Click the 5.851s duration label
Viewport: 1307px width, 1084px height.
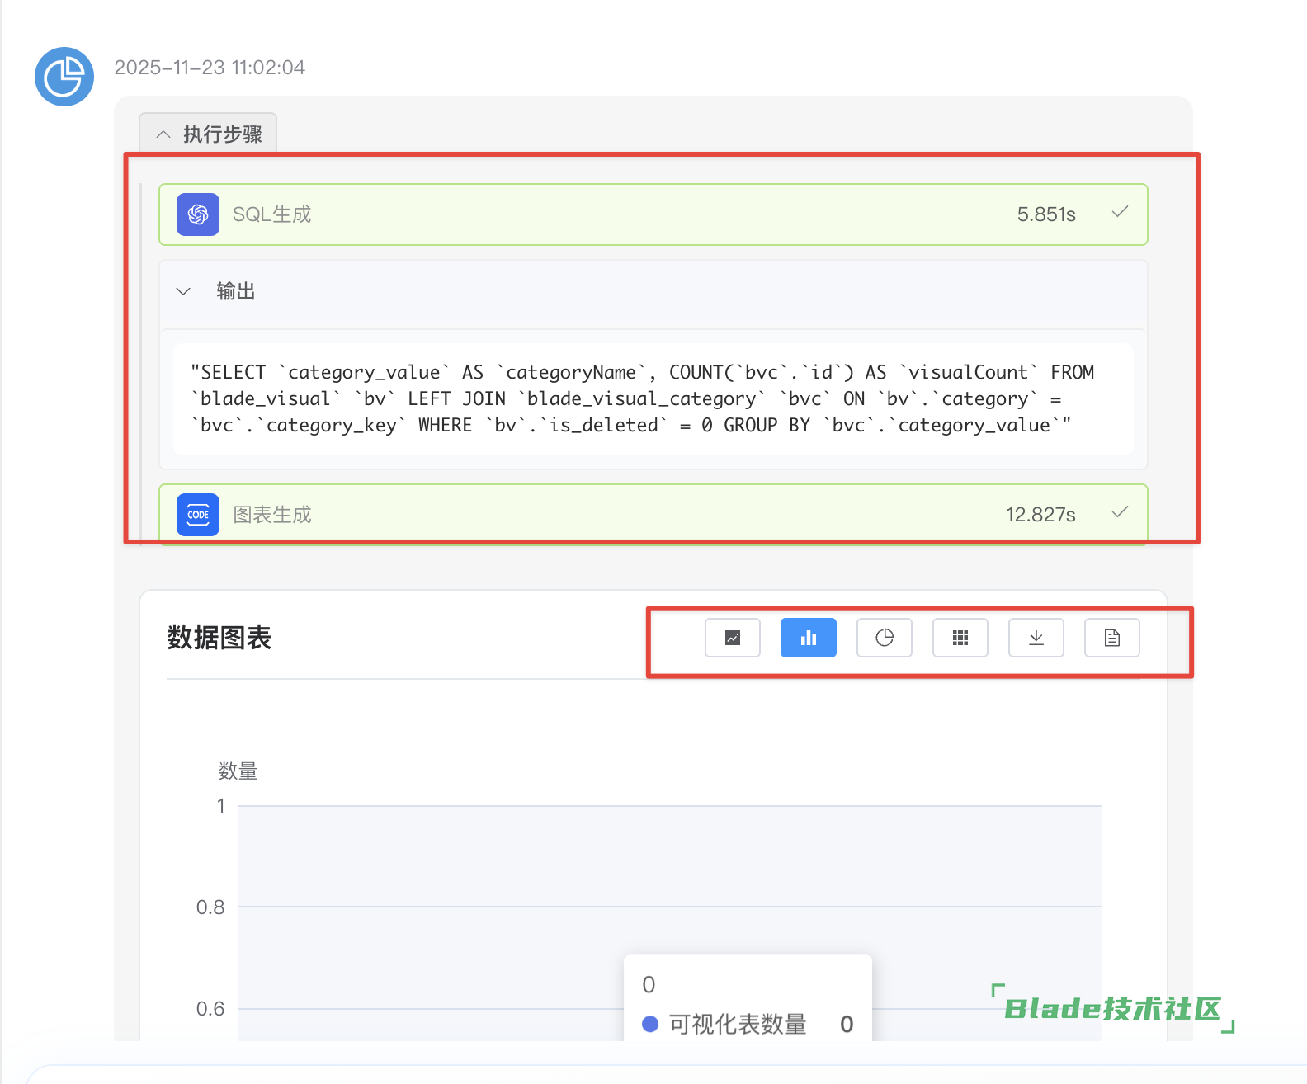coord(1045,214)
